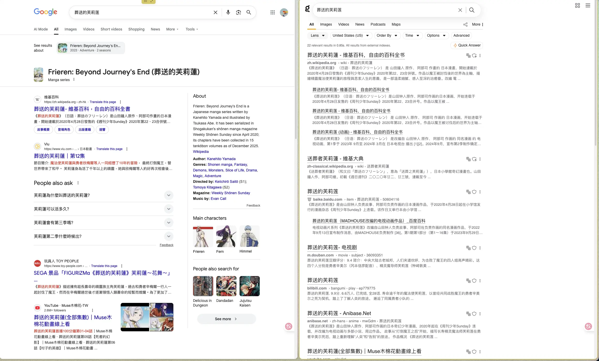This screenshot has width=599, height=361.
Task: Open the United States (US) region dropdown
Action: click(351, 35)
